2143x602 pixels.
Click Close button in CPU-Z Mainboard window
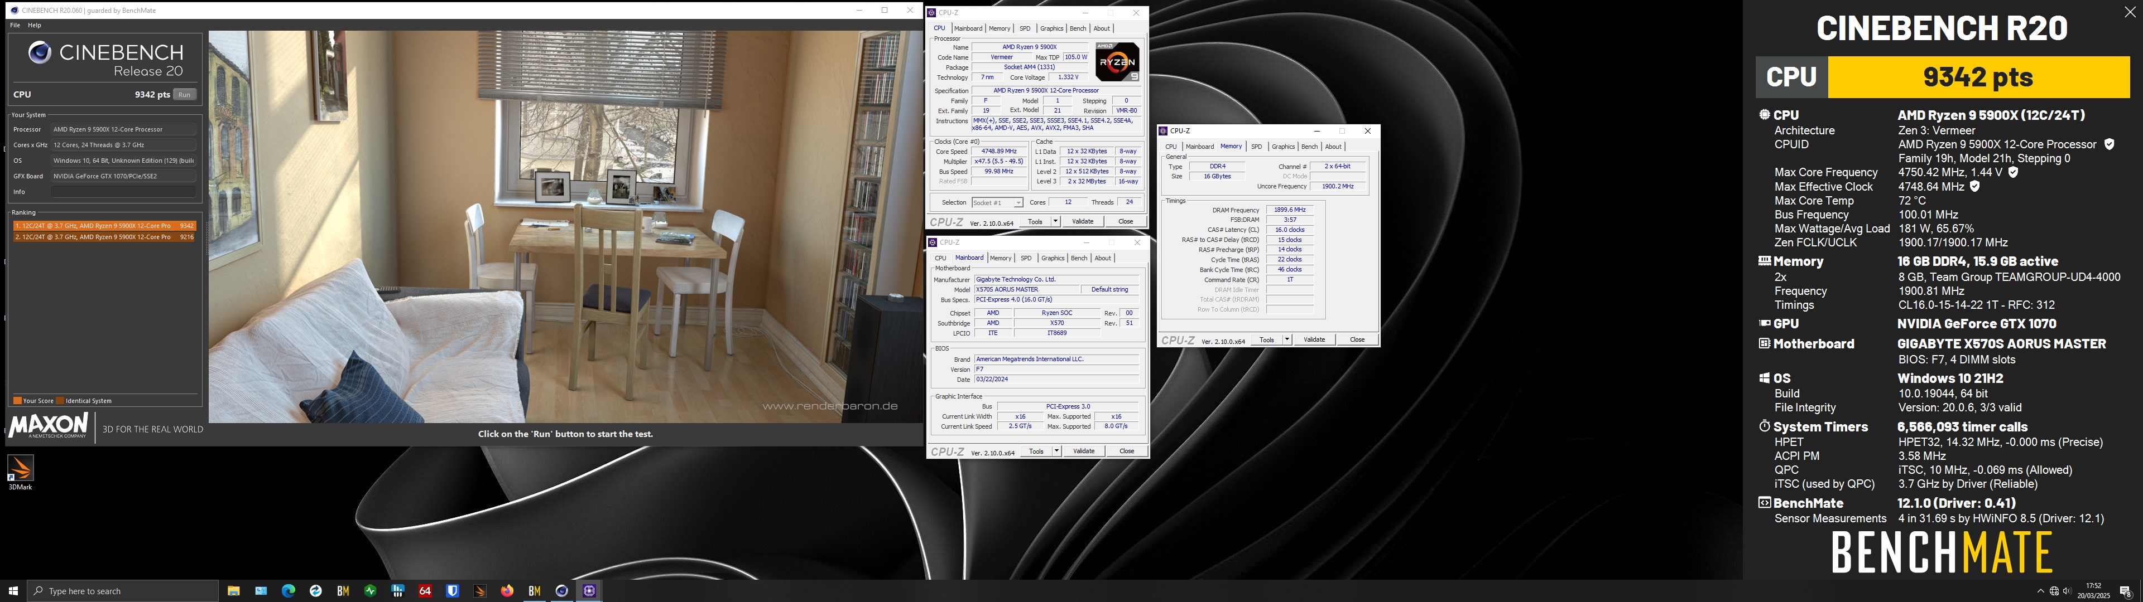click(x=1126, y=451)
